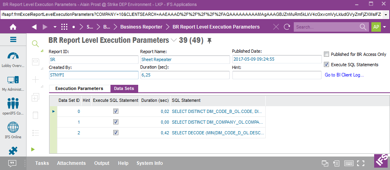The height and width of the screenshot is (170, 390).
Task: Open the grid navigator icon
Action: point(64,27)
